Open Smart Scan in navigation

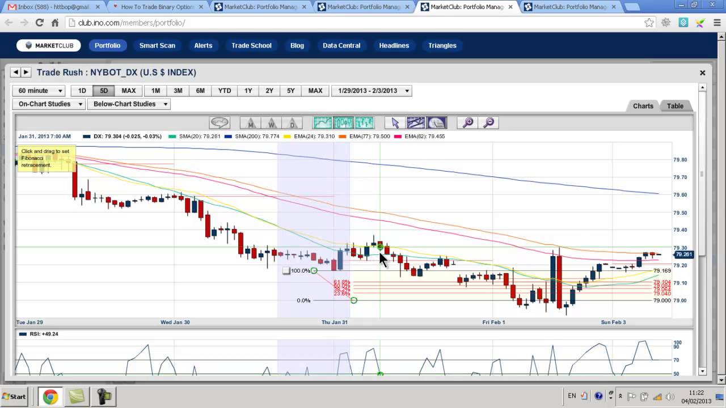(157, 45)
